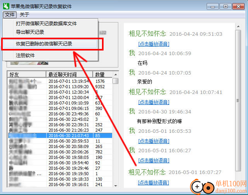Click the friend list scrollbar thumb
Viewport: 248px width, 195px height.
tap(116, 81)
